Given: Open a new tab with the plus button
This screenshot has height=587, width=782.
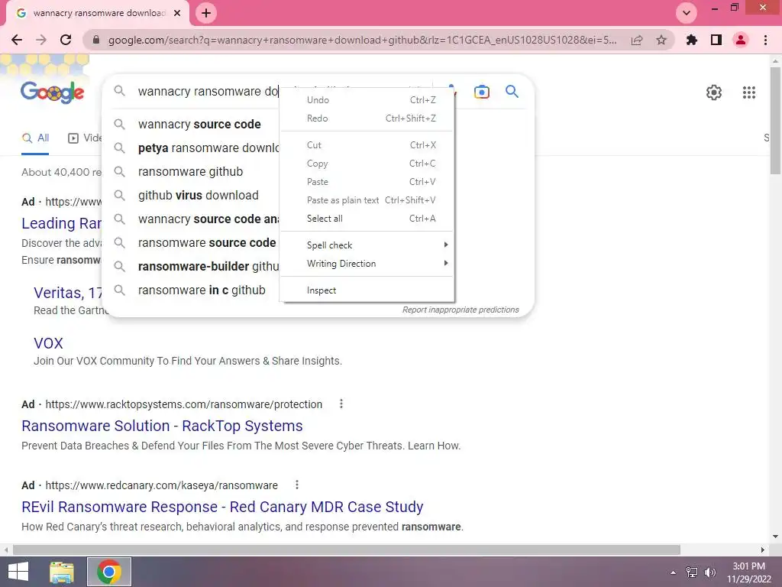Looking at the screenshot, I should tap(206, 13).
